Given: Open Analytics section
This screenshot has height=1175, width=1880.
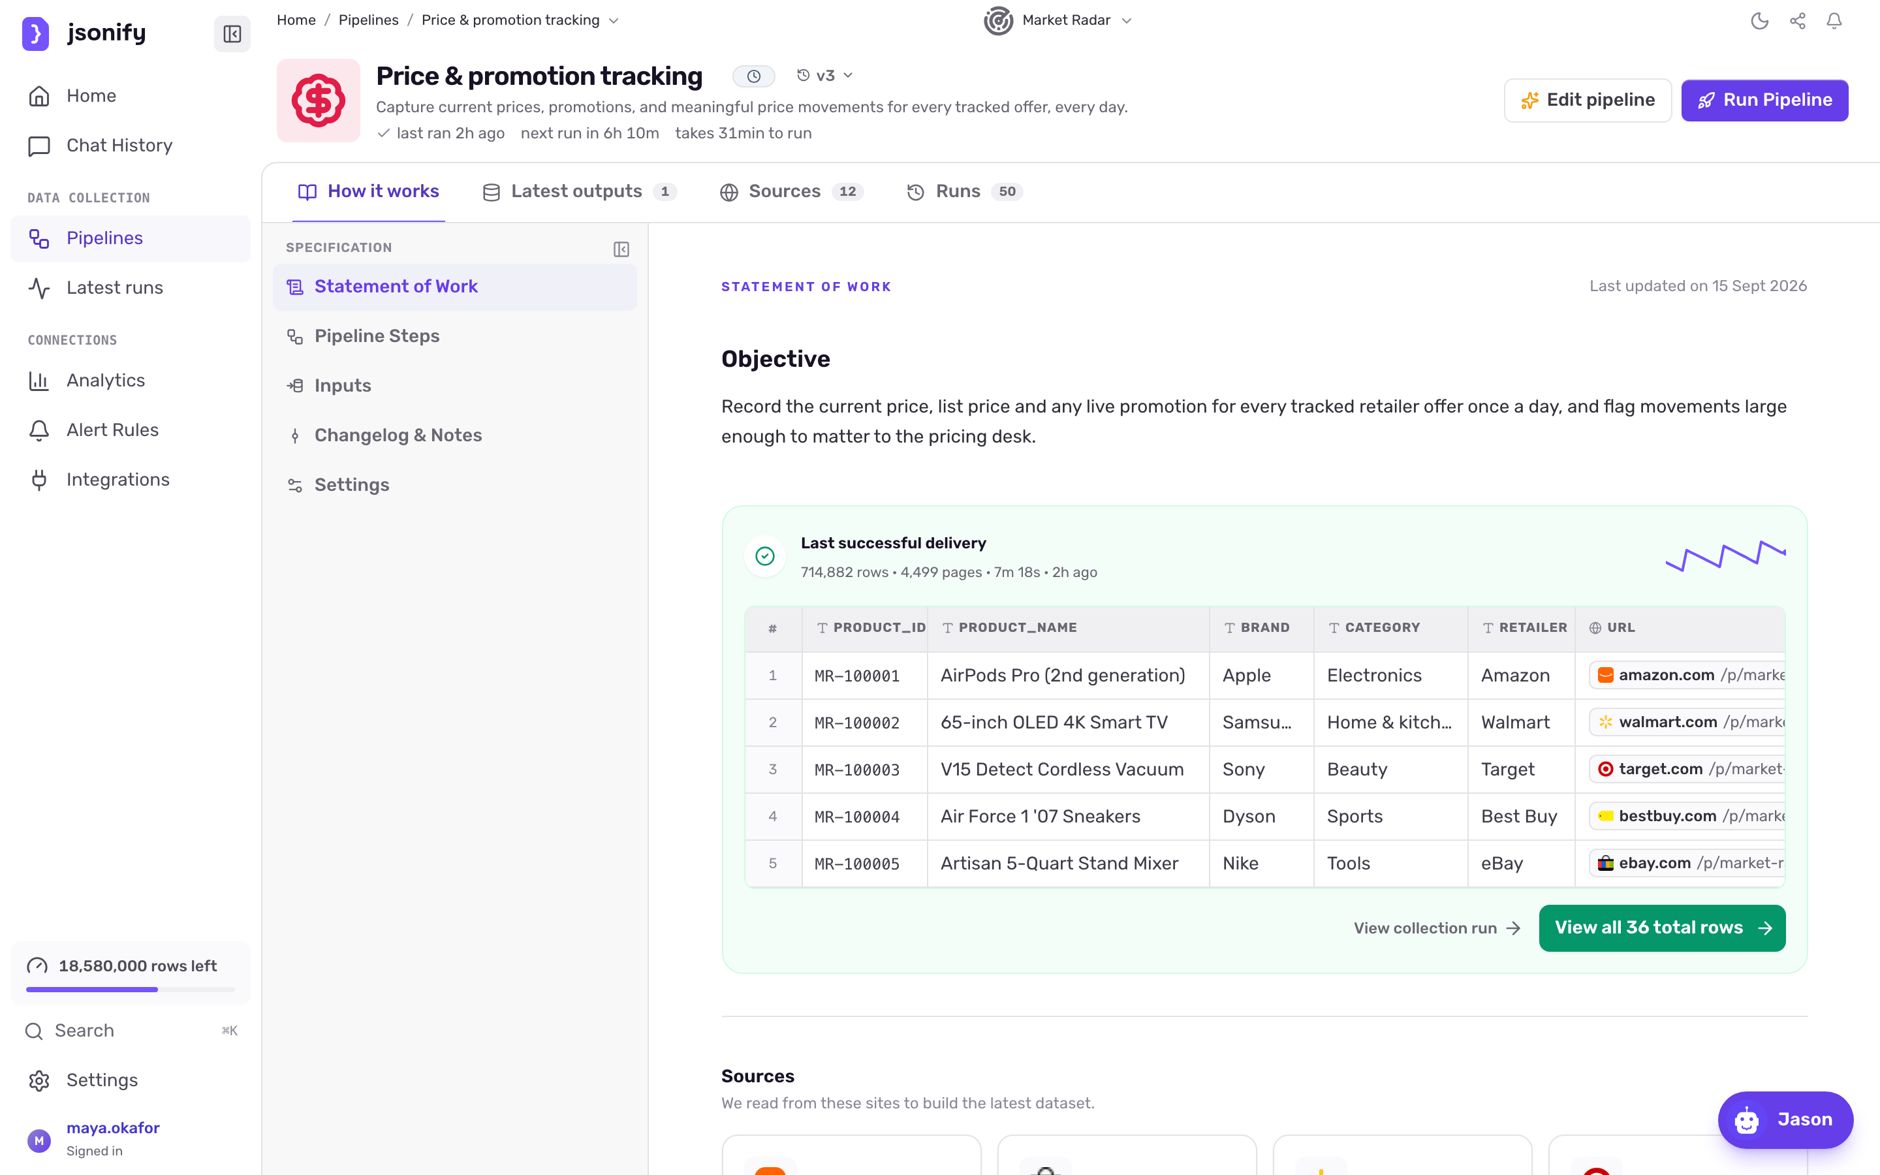Looking at the screenshot, I should point(131,380).
